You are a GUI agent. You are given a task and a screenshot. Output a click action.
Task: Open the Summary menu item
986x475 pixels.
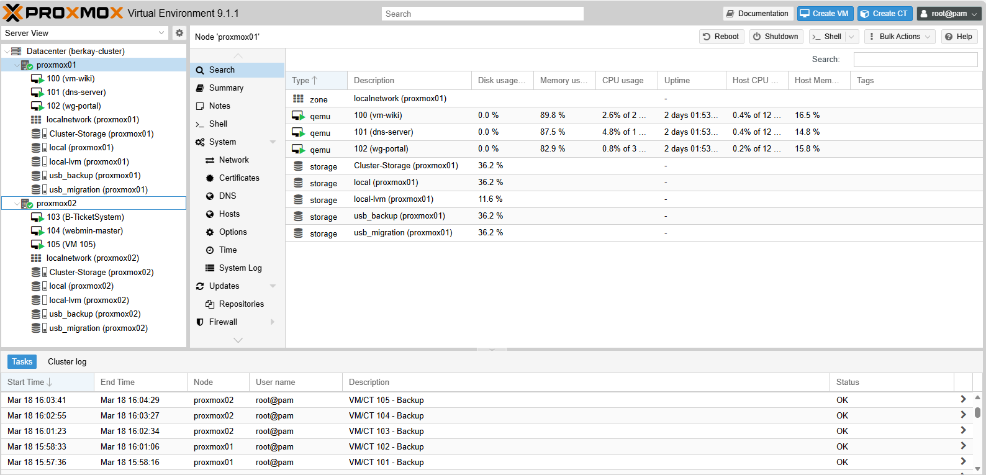pyautogui.click(x=226, y=88)
